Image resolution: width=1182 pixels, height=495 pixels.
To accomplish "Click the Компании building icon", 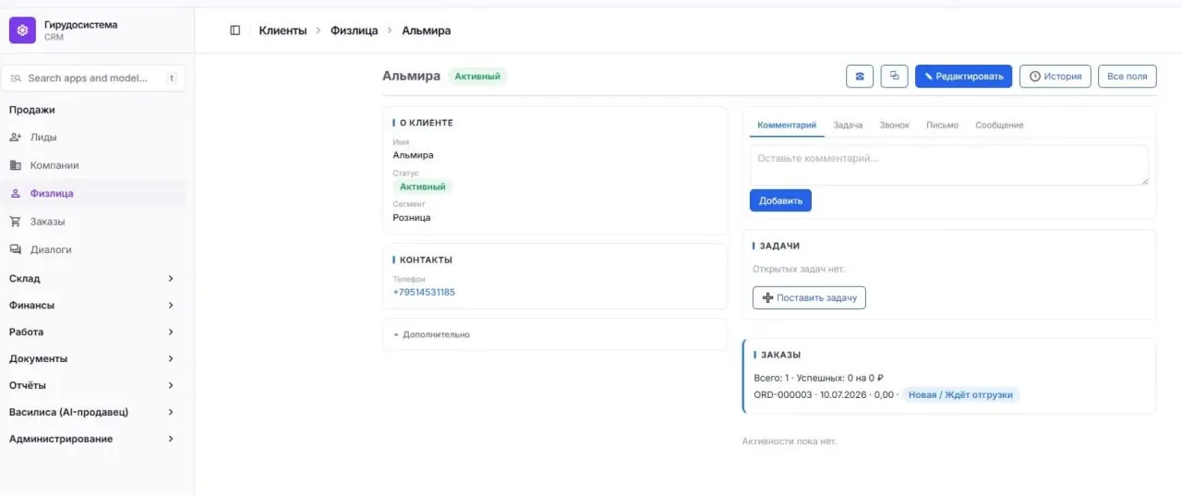I will point(15,165).
